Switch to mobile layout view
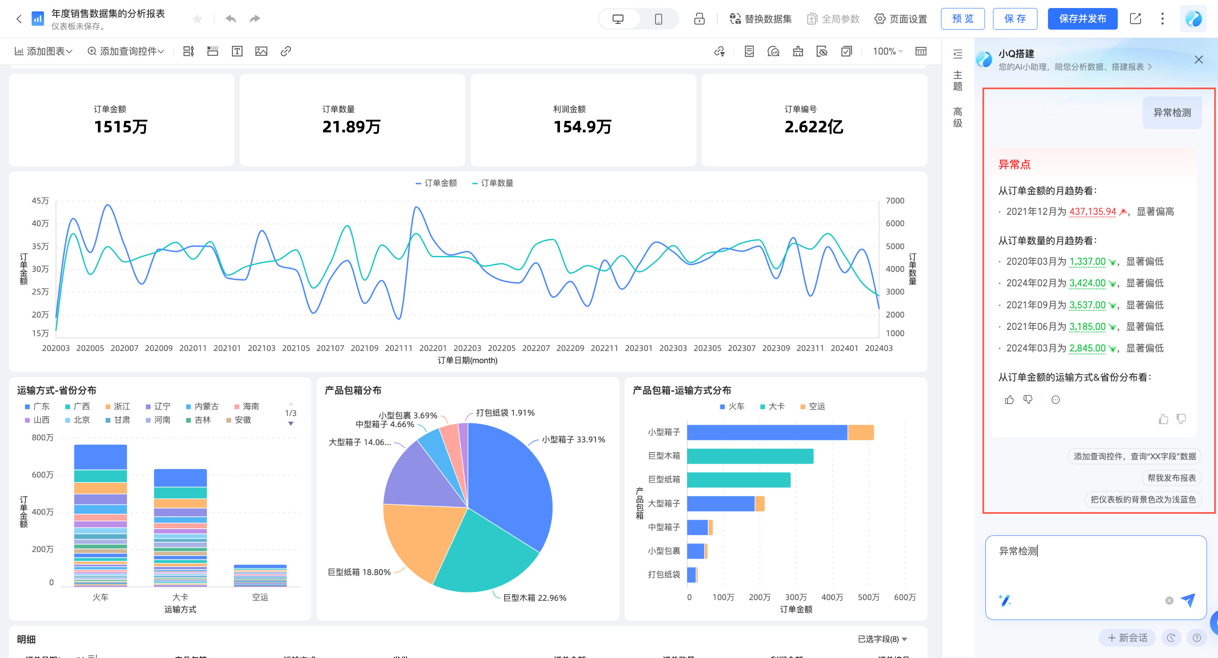 [658, 19]
